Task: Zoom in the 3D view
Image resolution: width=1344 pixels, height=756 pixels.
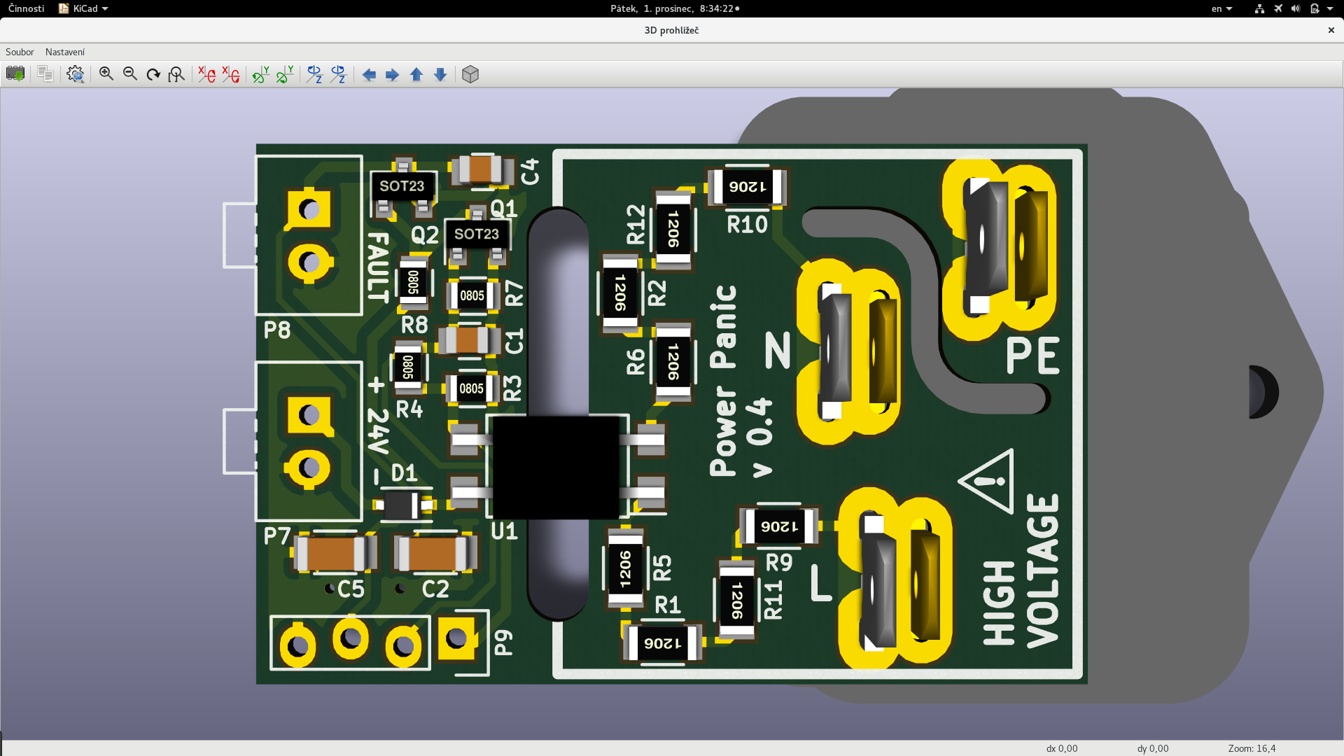Action: [x=106, y=74]
